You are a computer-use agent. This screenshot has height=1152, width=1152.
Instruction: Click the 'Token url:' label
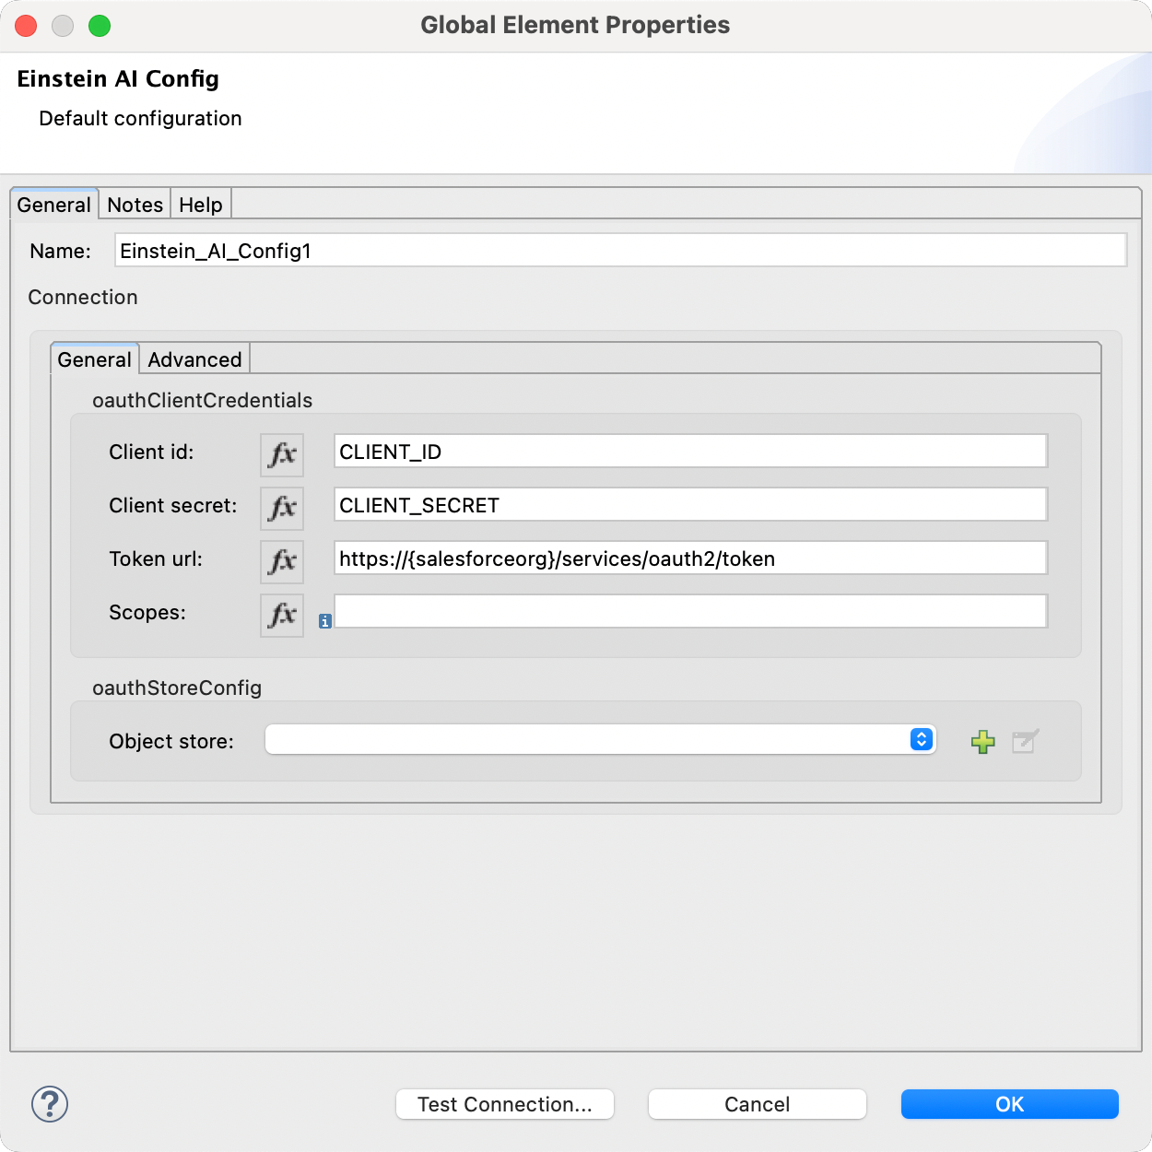[x=156, y=558]
